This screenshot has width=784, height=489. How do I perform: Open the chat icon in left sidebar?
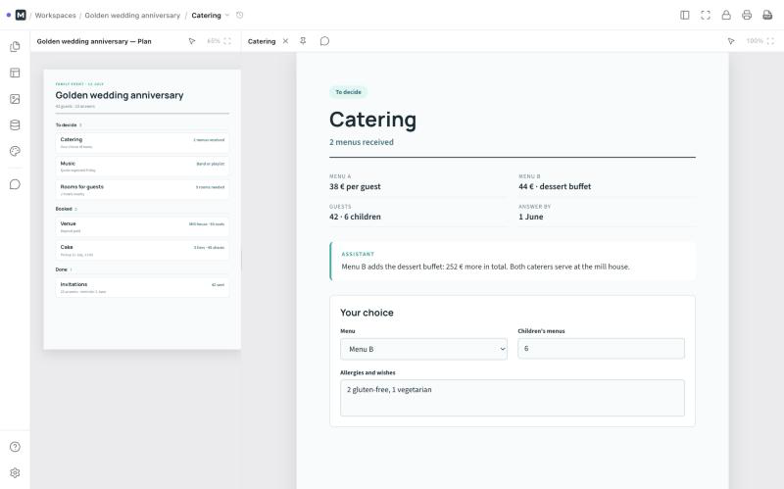tap(15, 184)
